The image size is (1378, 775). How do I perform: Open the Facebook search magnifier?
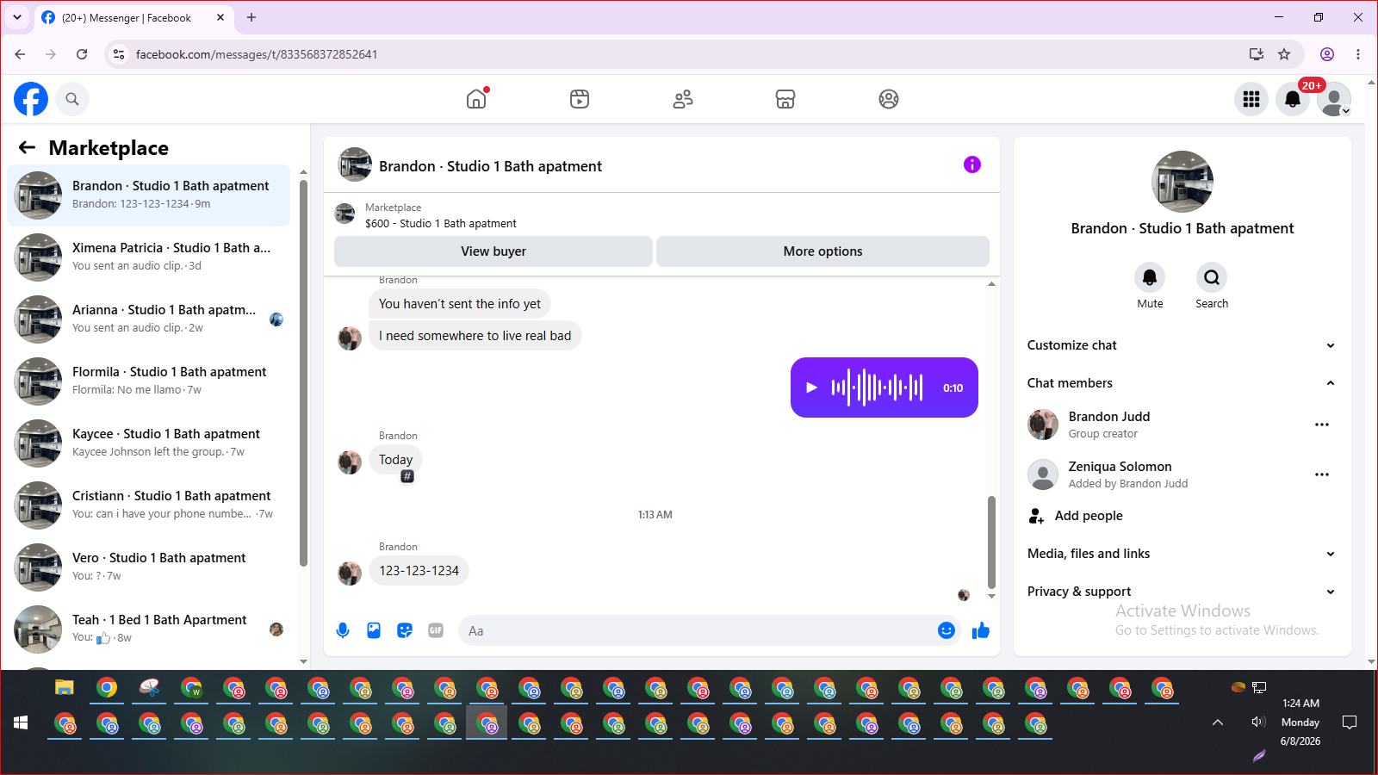tap(72, 99)
